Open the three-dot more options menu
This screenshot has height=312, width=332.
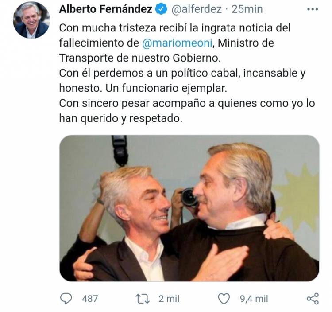point(313,9)
